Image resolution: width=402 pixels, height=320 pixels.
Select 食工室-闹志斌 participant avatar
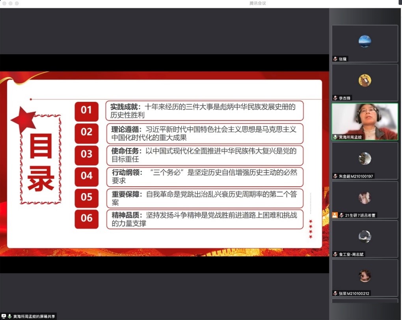[x=365, y=236]
